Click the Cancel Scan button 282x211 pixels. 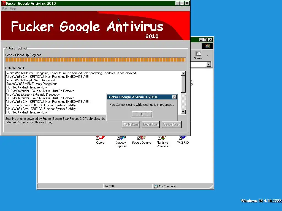pos(172,124)
